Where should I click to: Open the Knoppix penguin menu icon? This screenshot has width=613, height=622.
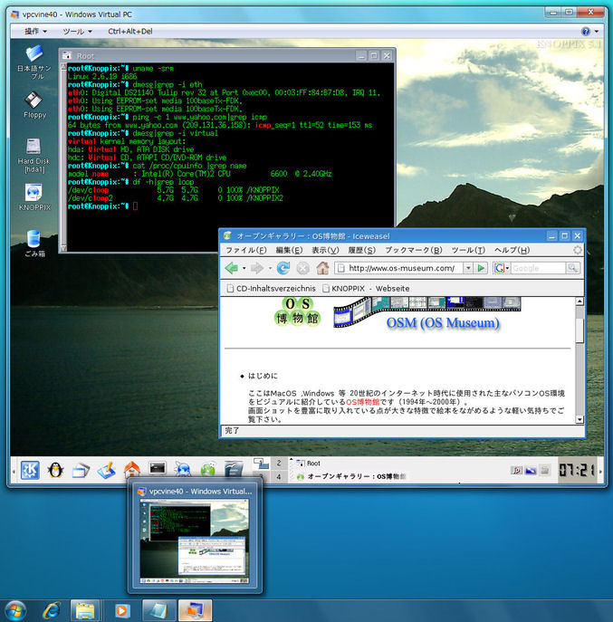click(x=55, y=471)
